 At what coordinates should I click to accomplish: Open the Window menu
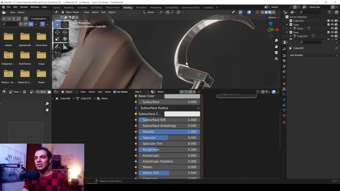(35, 7)
